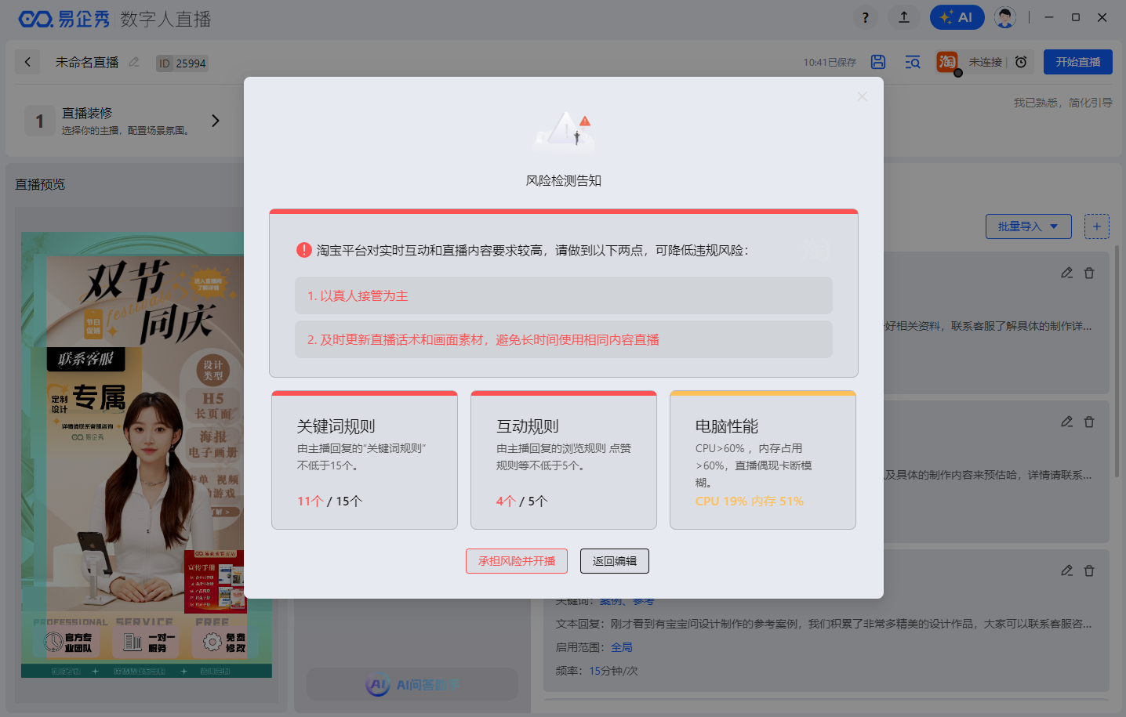The image size is (1126, 717).
Task: Edit the third rule card pencil icon
Action: (x=1066, y=570)
